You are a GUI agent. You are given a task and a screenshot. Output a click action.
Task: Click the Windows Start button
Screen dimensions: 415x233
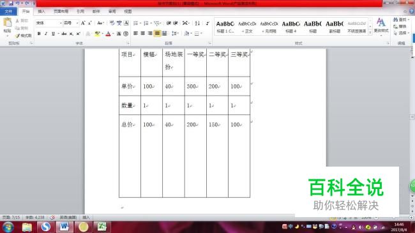tap(8, 227)
